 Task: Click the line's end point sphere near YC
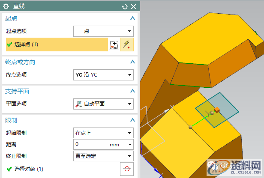(x=212, y=113)
